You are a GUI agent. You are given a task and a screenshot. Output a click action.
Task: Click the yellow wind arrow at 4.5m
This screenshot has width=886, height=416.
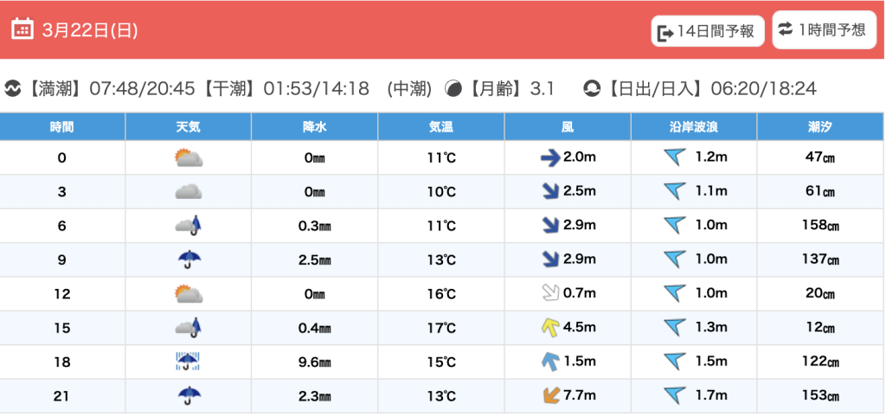548,328
